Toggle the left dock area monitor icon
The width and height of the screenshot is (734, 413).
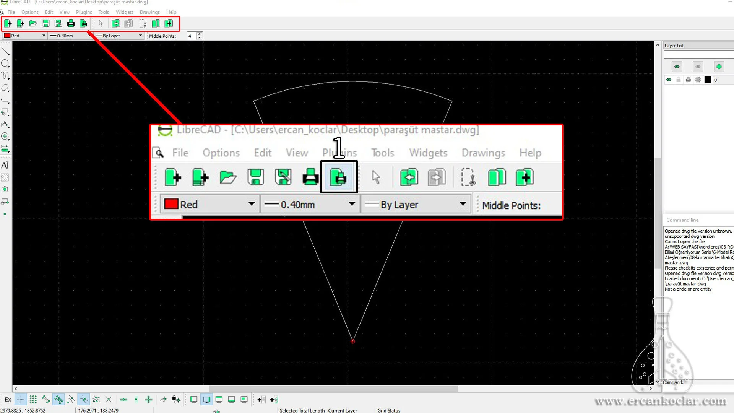pos(194,400)
